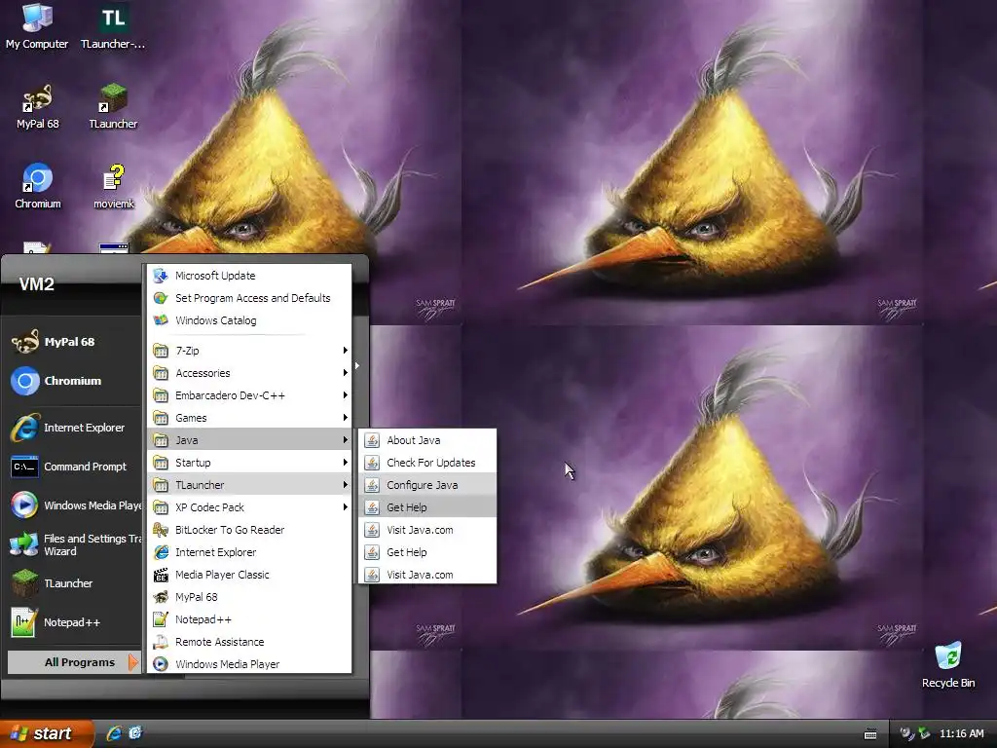
Task: Open Windows Catalog entry
Action: (x=249, y=319)
